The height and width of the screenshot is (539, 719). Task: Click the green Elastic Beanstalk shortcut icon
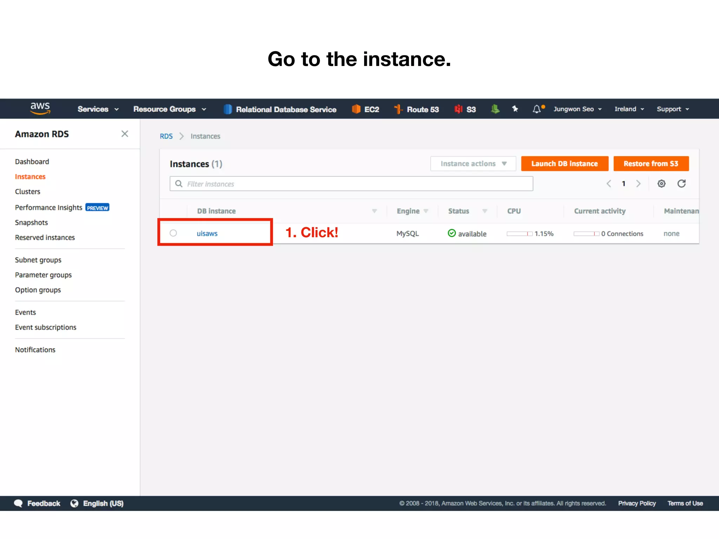pos(495,109)
